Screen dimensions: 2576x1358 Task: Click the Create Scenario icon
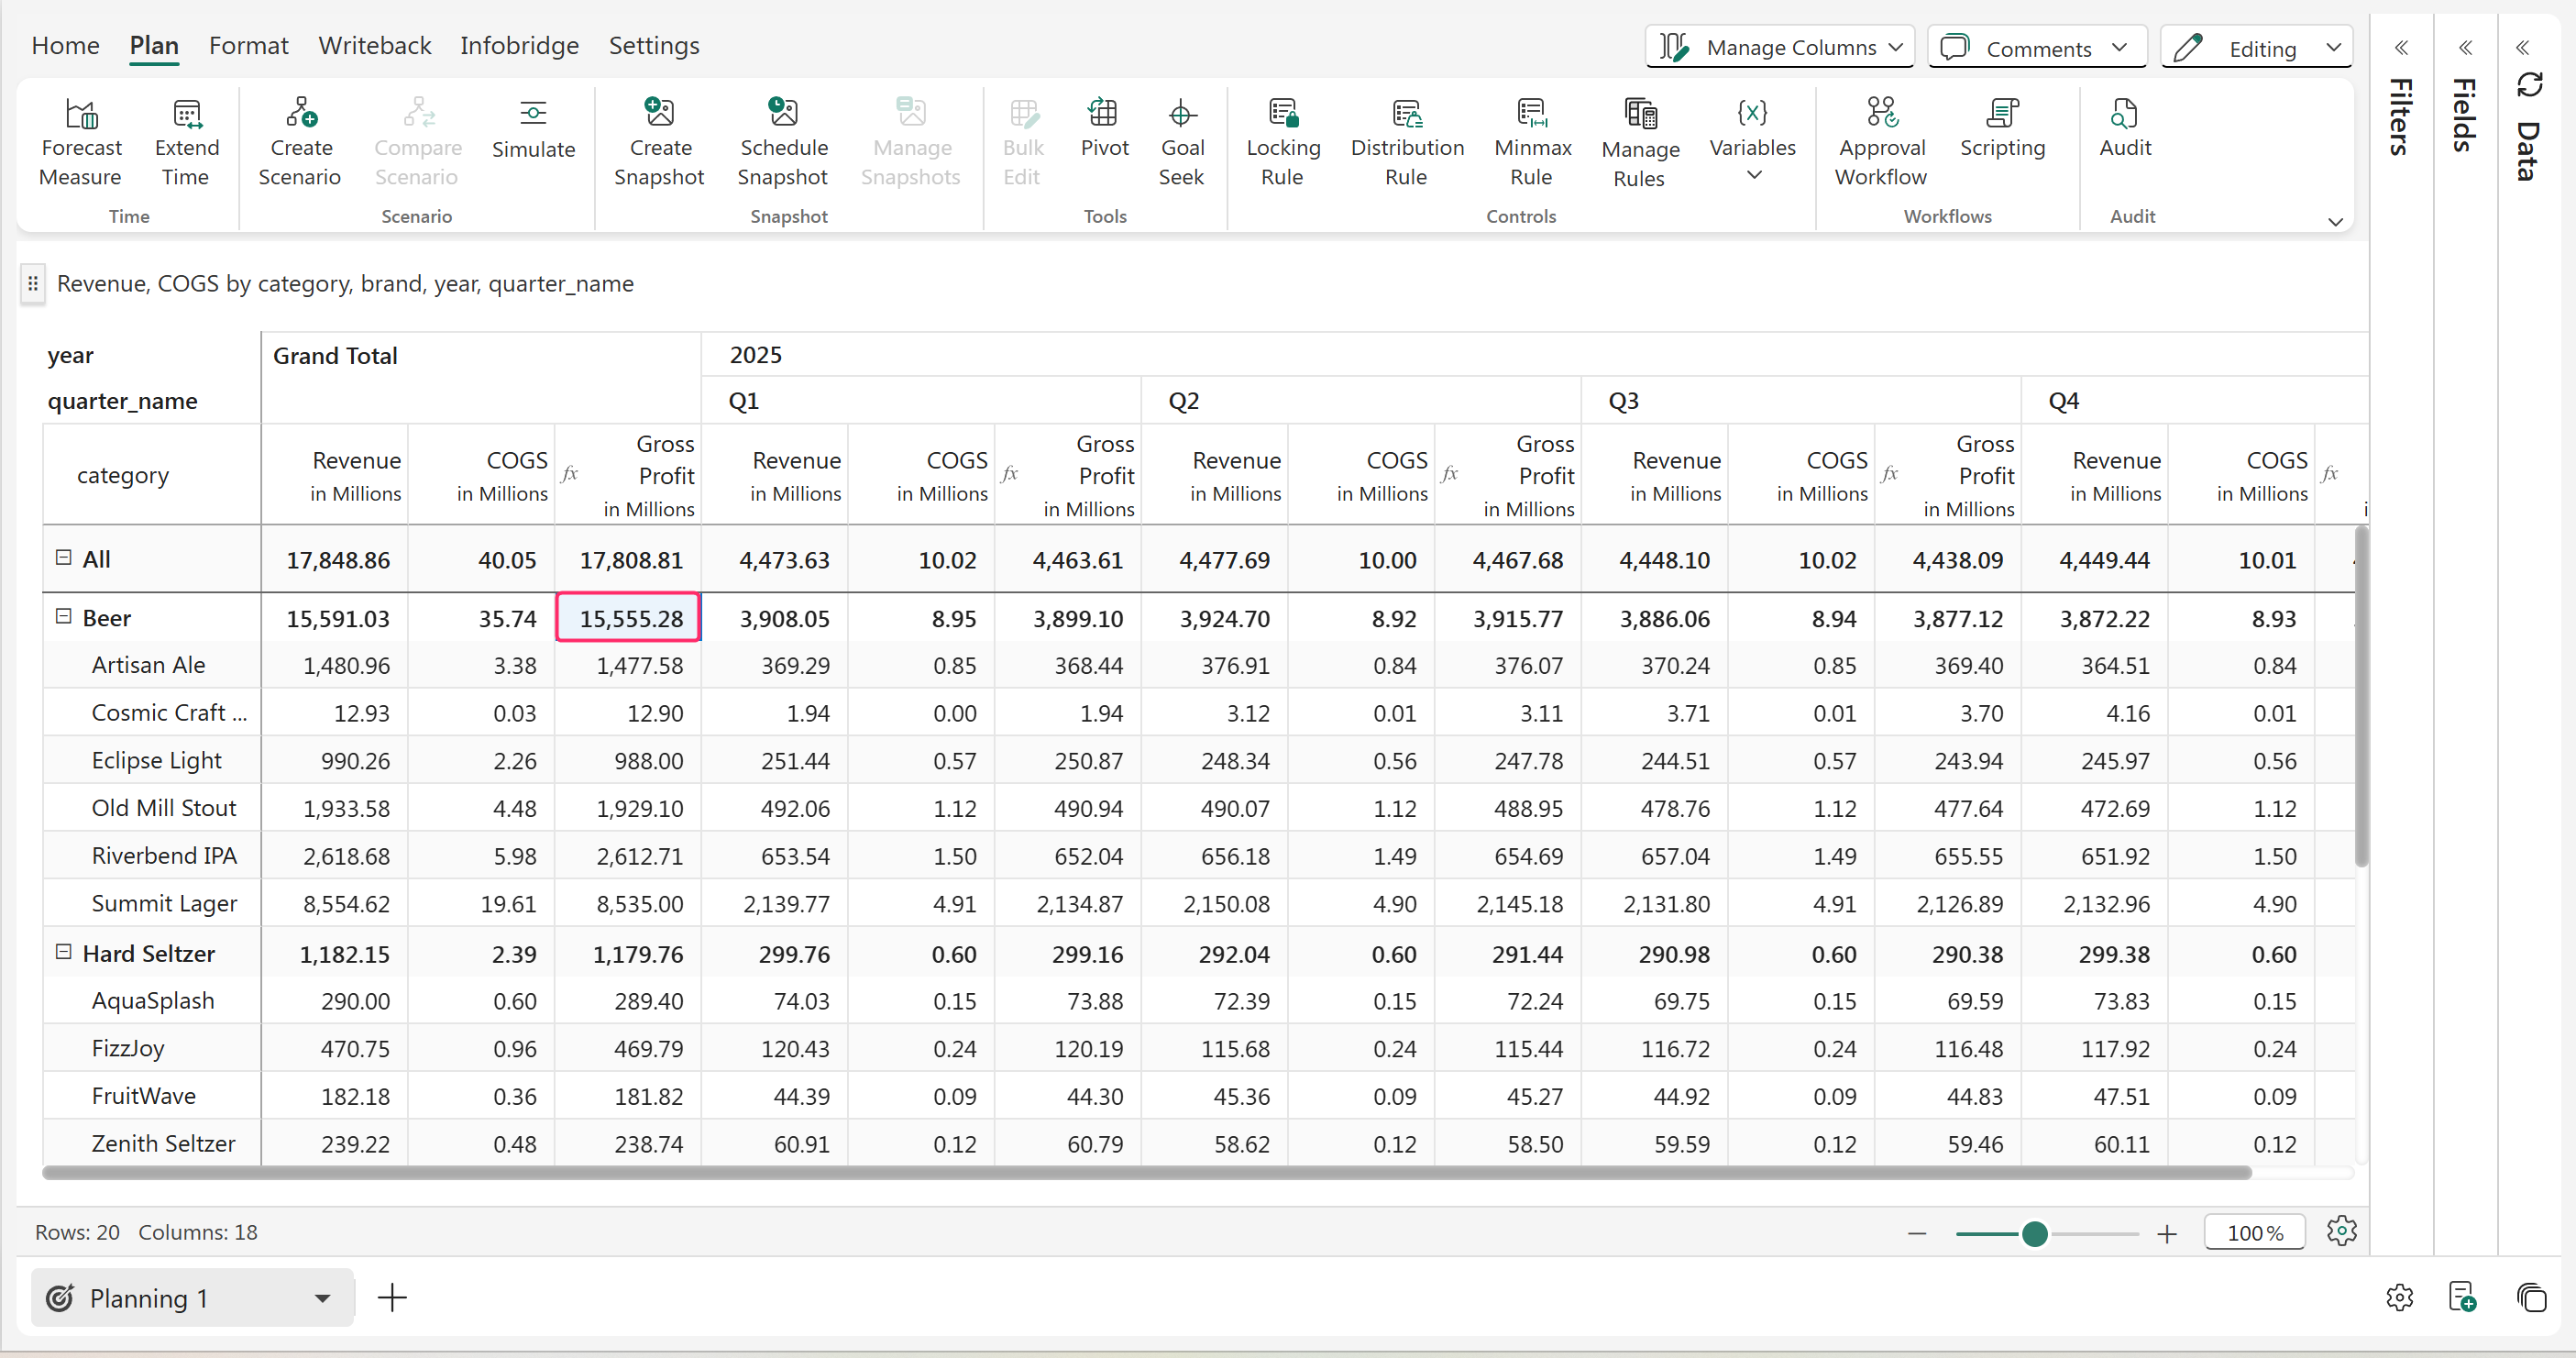tap(300, 113)
